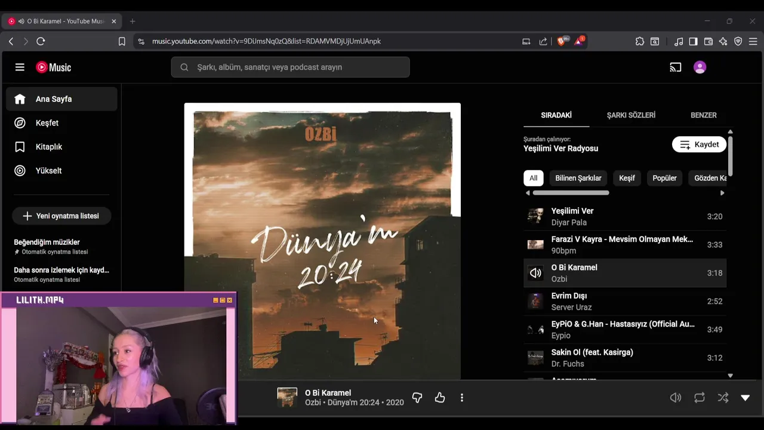Image resolution: width=764 pixels, height=430 pixels.
Task: Open the Brave Wallet icon
Action: pyautogui.click(x=708, y=41)
